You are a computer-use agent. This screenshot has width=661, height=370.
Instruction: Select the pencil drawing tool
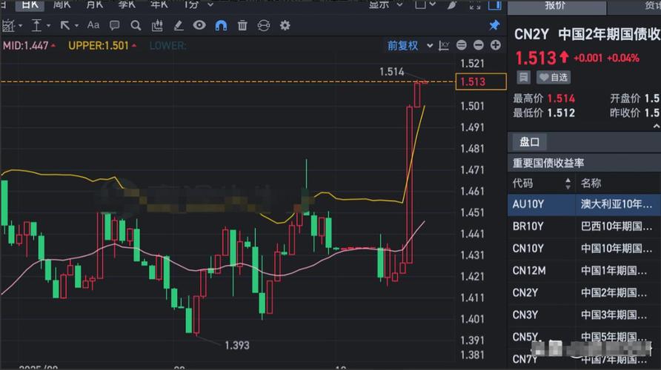coord(178,26)
